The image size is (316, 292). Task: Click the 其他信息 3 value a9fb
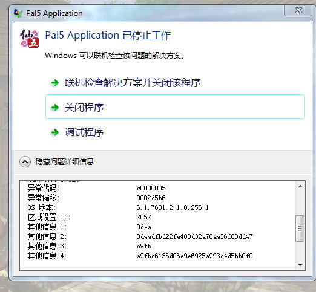coord(144,246)
